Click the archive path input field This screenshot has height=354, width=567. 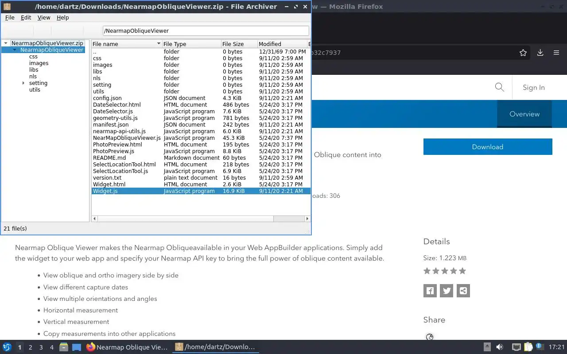click(206, 31)
